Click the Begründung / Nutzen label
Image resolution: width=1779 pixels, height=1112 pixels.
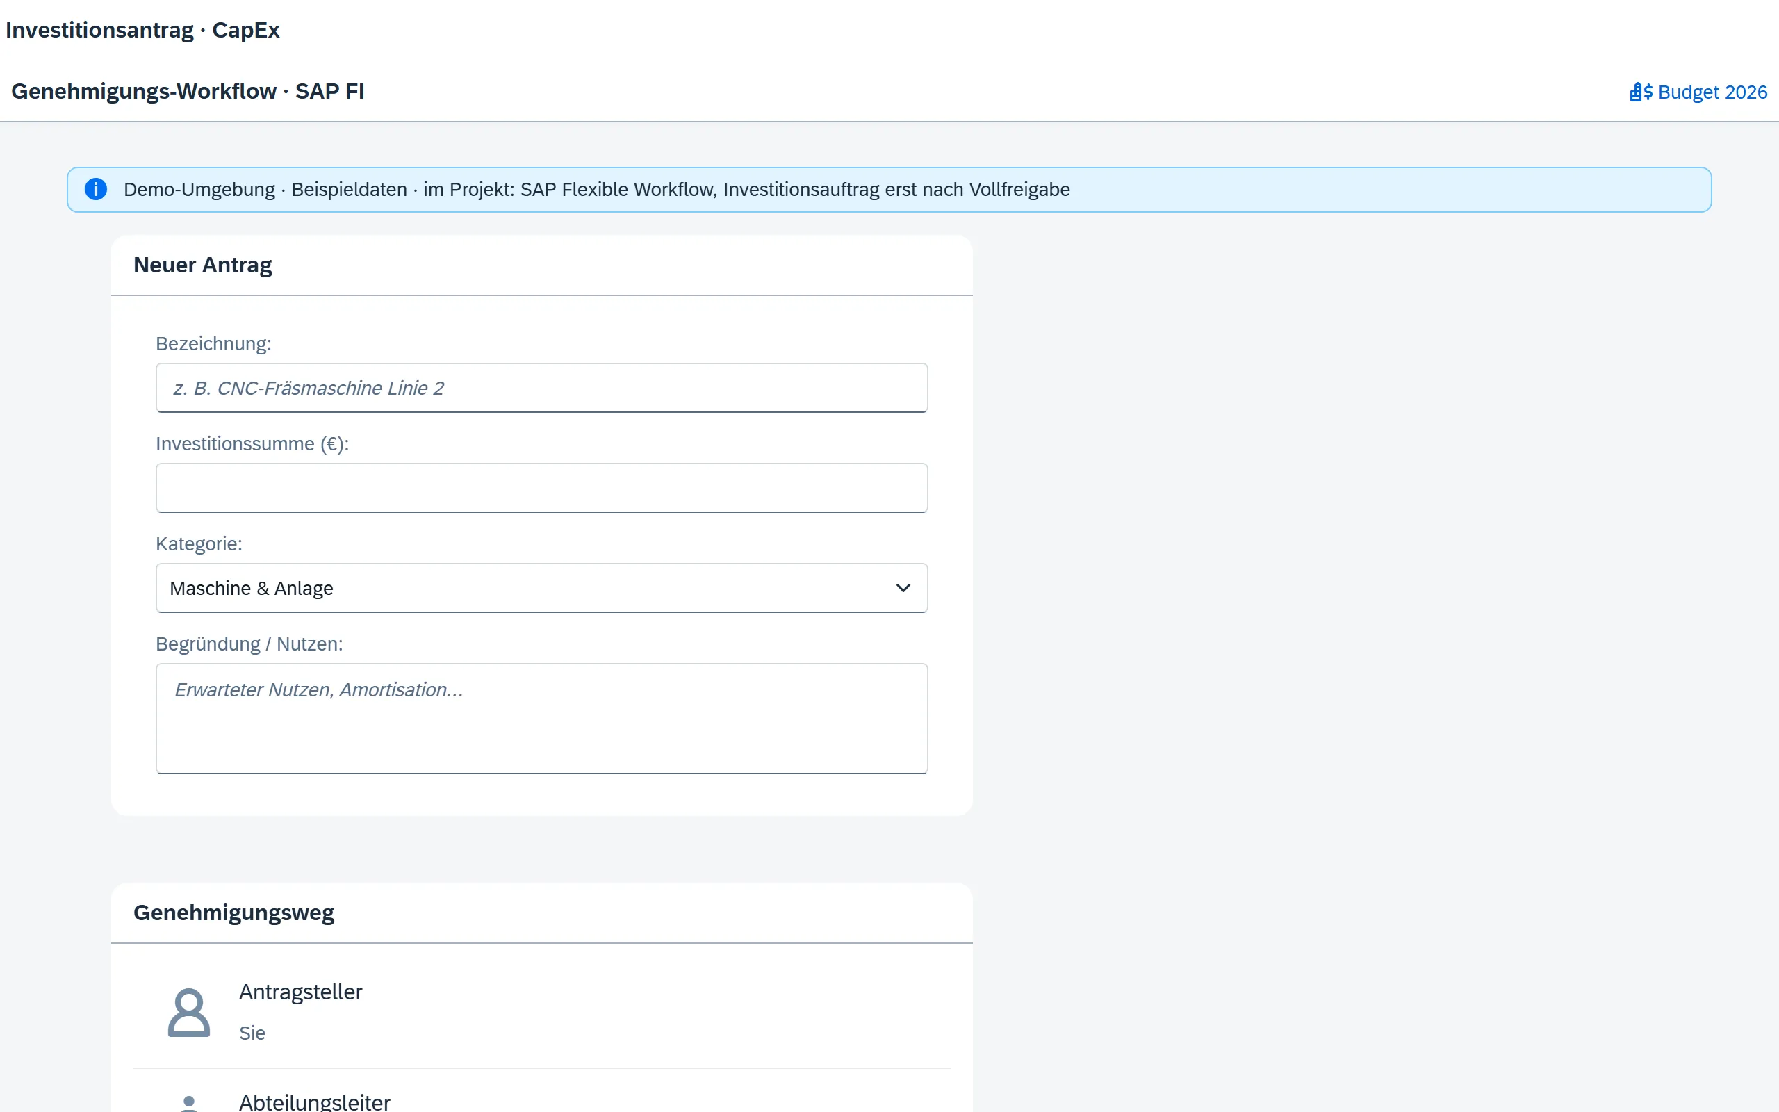249,644
